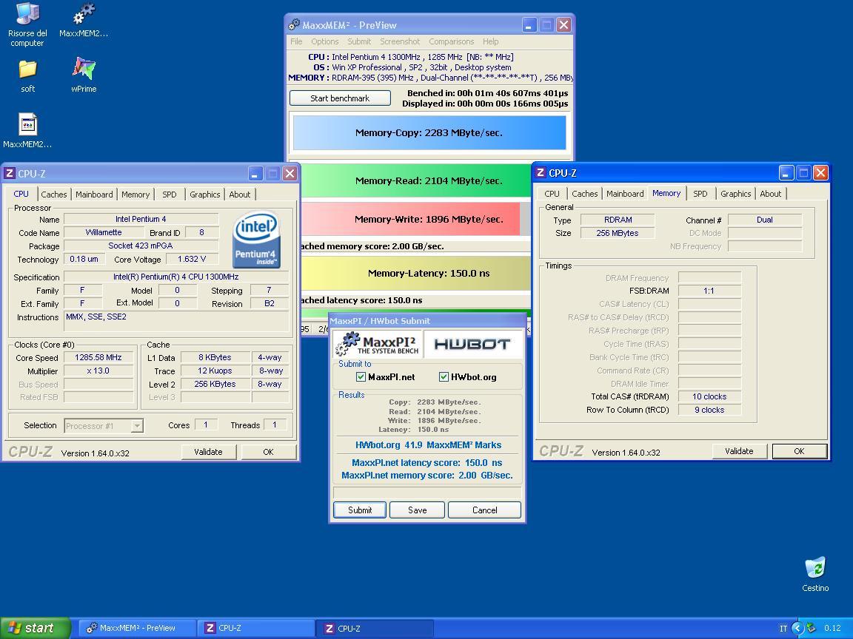
Task: Click the right CPU-Z title bar Z icon
Action: (x=541, y=173)
